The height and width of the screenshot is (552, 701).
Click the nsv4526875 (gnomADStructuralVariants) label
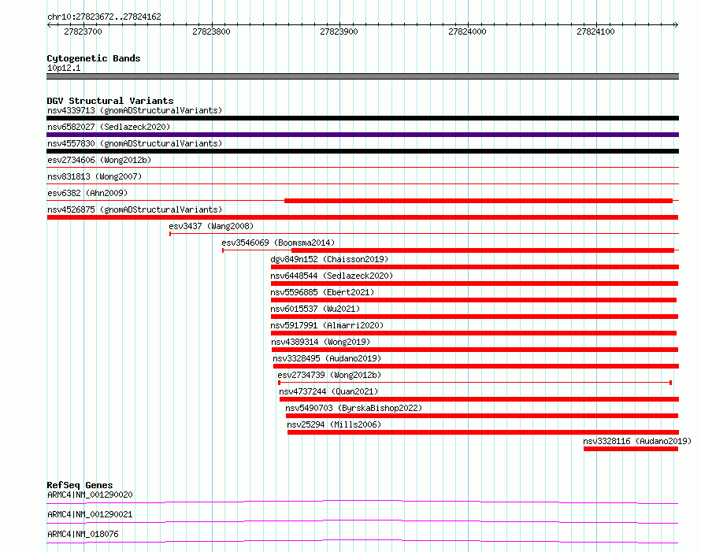tap(135, 209)
